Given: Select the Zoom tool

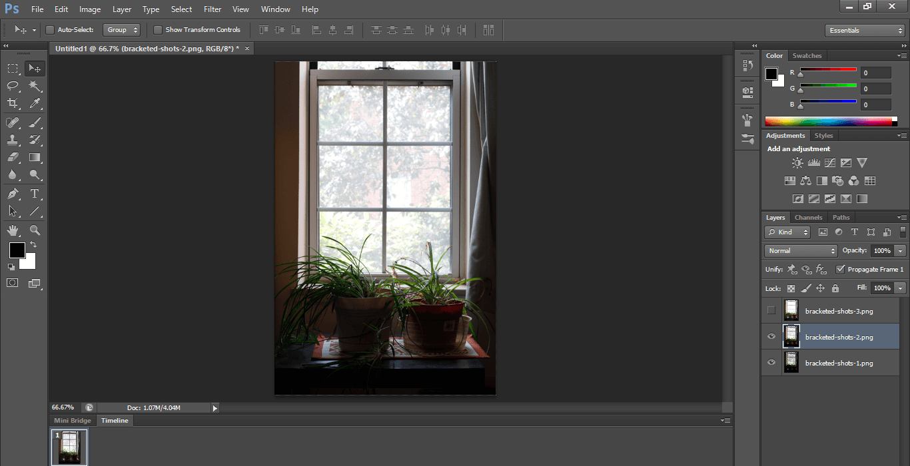Looking at the screenshot, I should coord(35,230).
